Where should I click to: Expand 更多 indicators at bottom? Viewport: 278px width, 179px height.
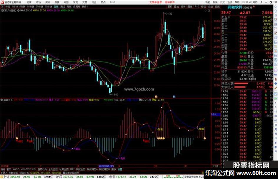[114, 169]
